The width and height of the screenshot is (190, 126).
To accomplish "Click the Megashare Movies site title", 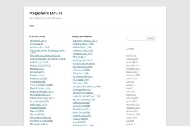I will tap(46, 13).
